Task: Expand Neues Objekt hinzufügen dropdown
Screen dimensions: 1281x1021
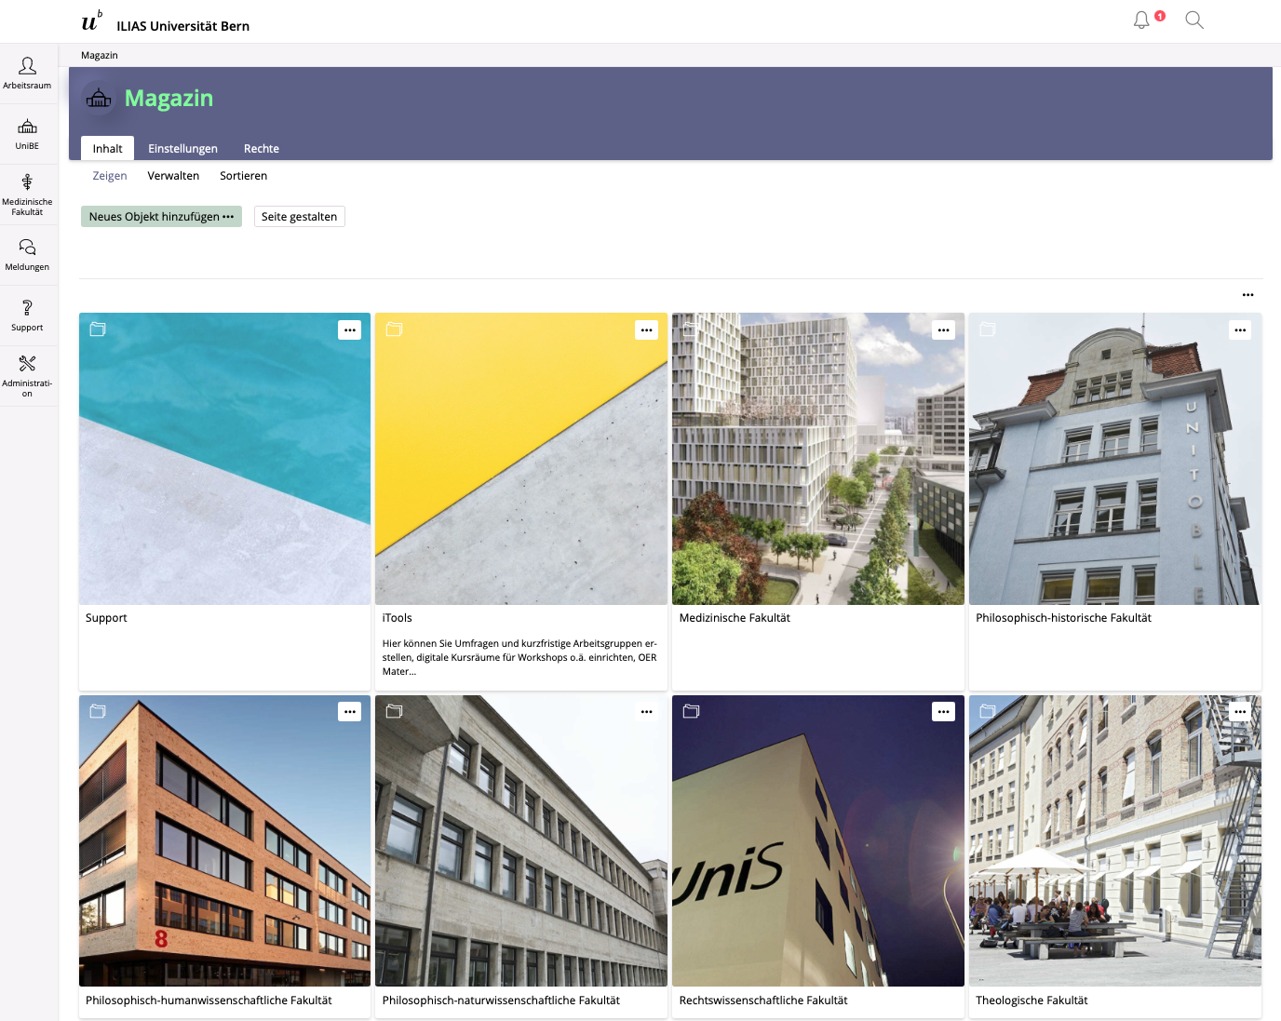Action: click(161, 217)
